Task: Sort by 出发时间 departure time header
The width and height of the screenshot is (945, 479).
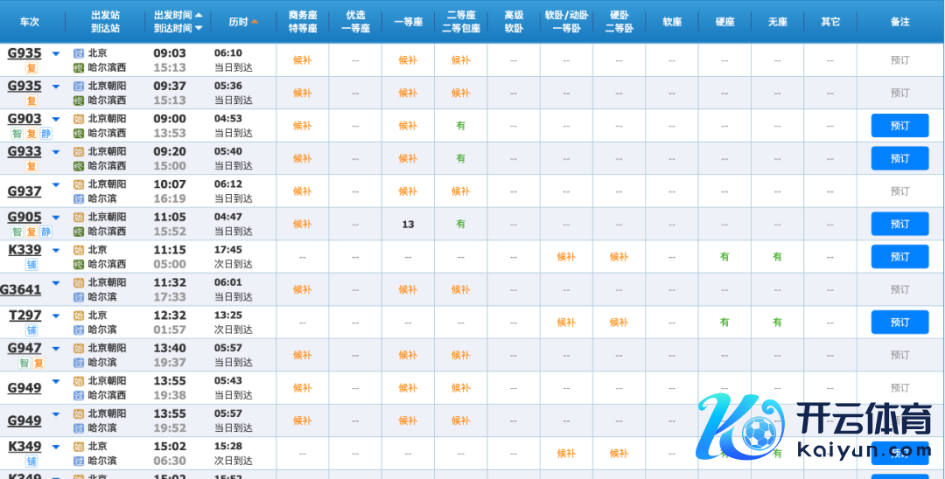Action: click(178, 15)
